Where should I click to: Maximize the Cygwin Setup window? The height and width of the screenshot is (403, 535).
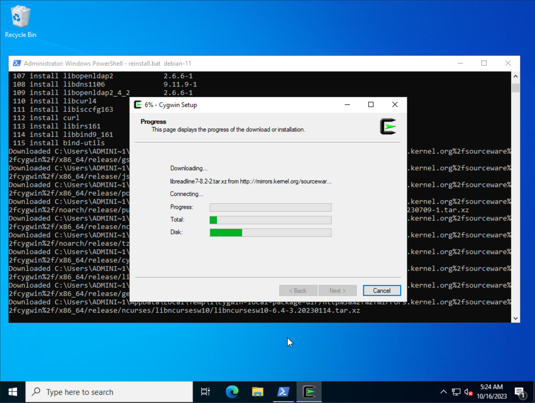[x=371, y=105]
